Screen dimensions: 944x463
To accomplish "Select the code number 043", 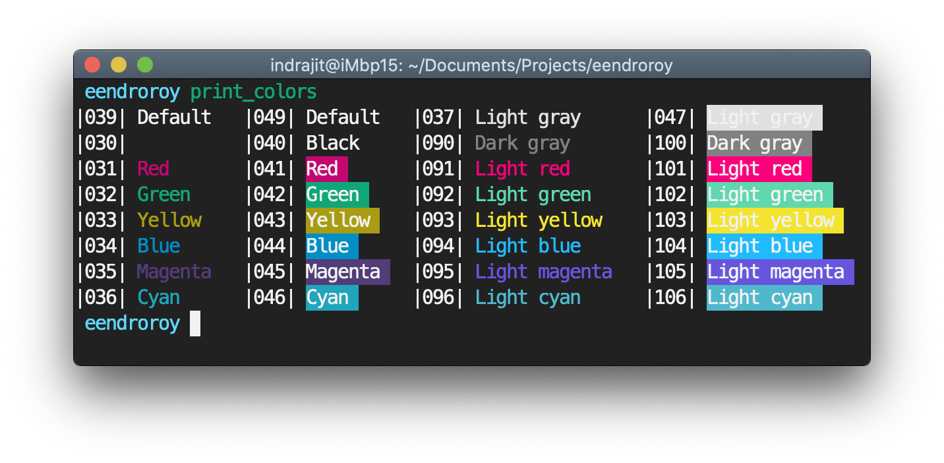I will (x=269, y=220).
